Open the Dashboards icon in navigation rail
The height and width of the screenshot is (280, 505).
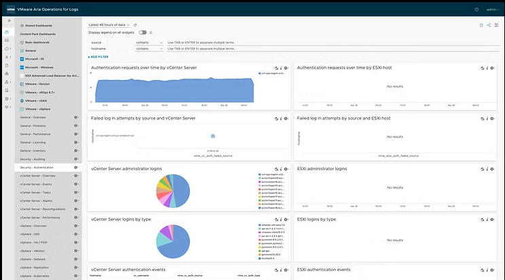tap(7, 32)
